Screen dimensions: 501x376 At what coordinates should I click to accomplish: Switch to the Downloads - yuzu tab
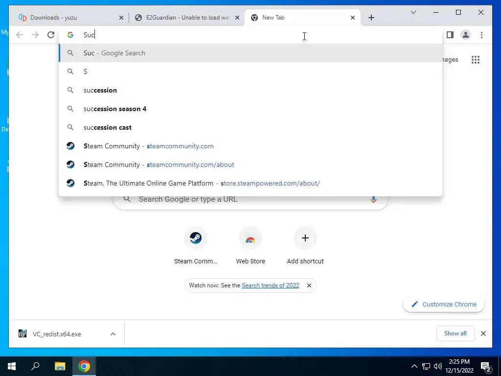[x=68, y=18]
